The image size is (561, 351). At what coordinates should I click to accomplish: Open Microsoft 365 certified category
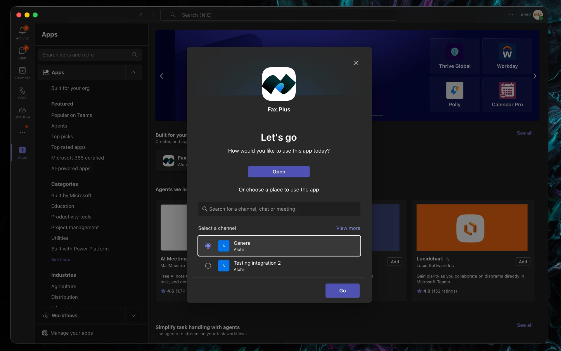coord(78,158)
